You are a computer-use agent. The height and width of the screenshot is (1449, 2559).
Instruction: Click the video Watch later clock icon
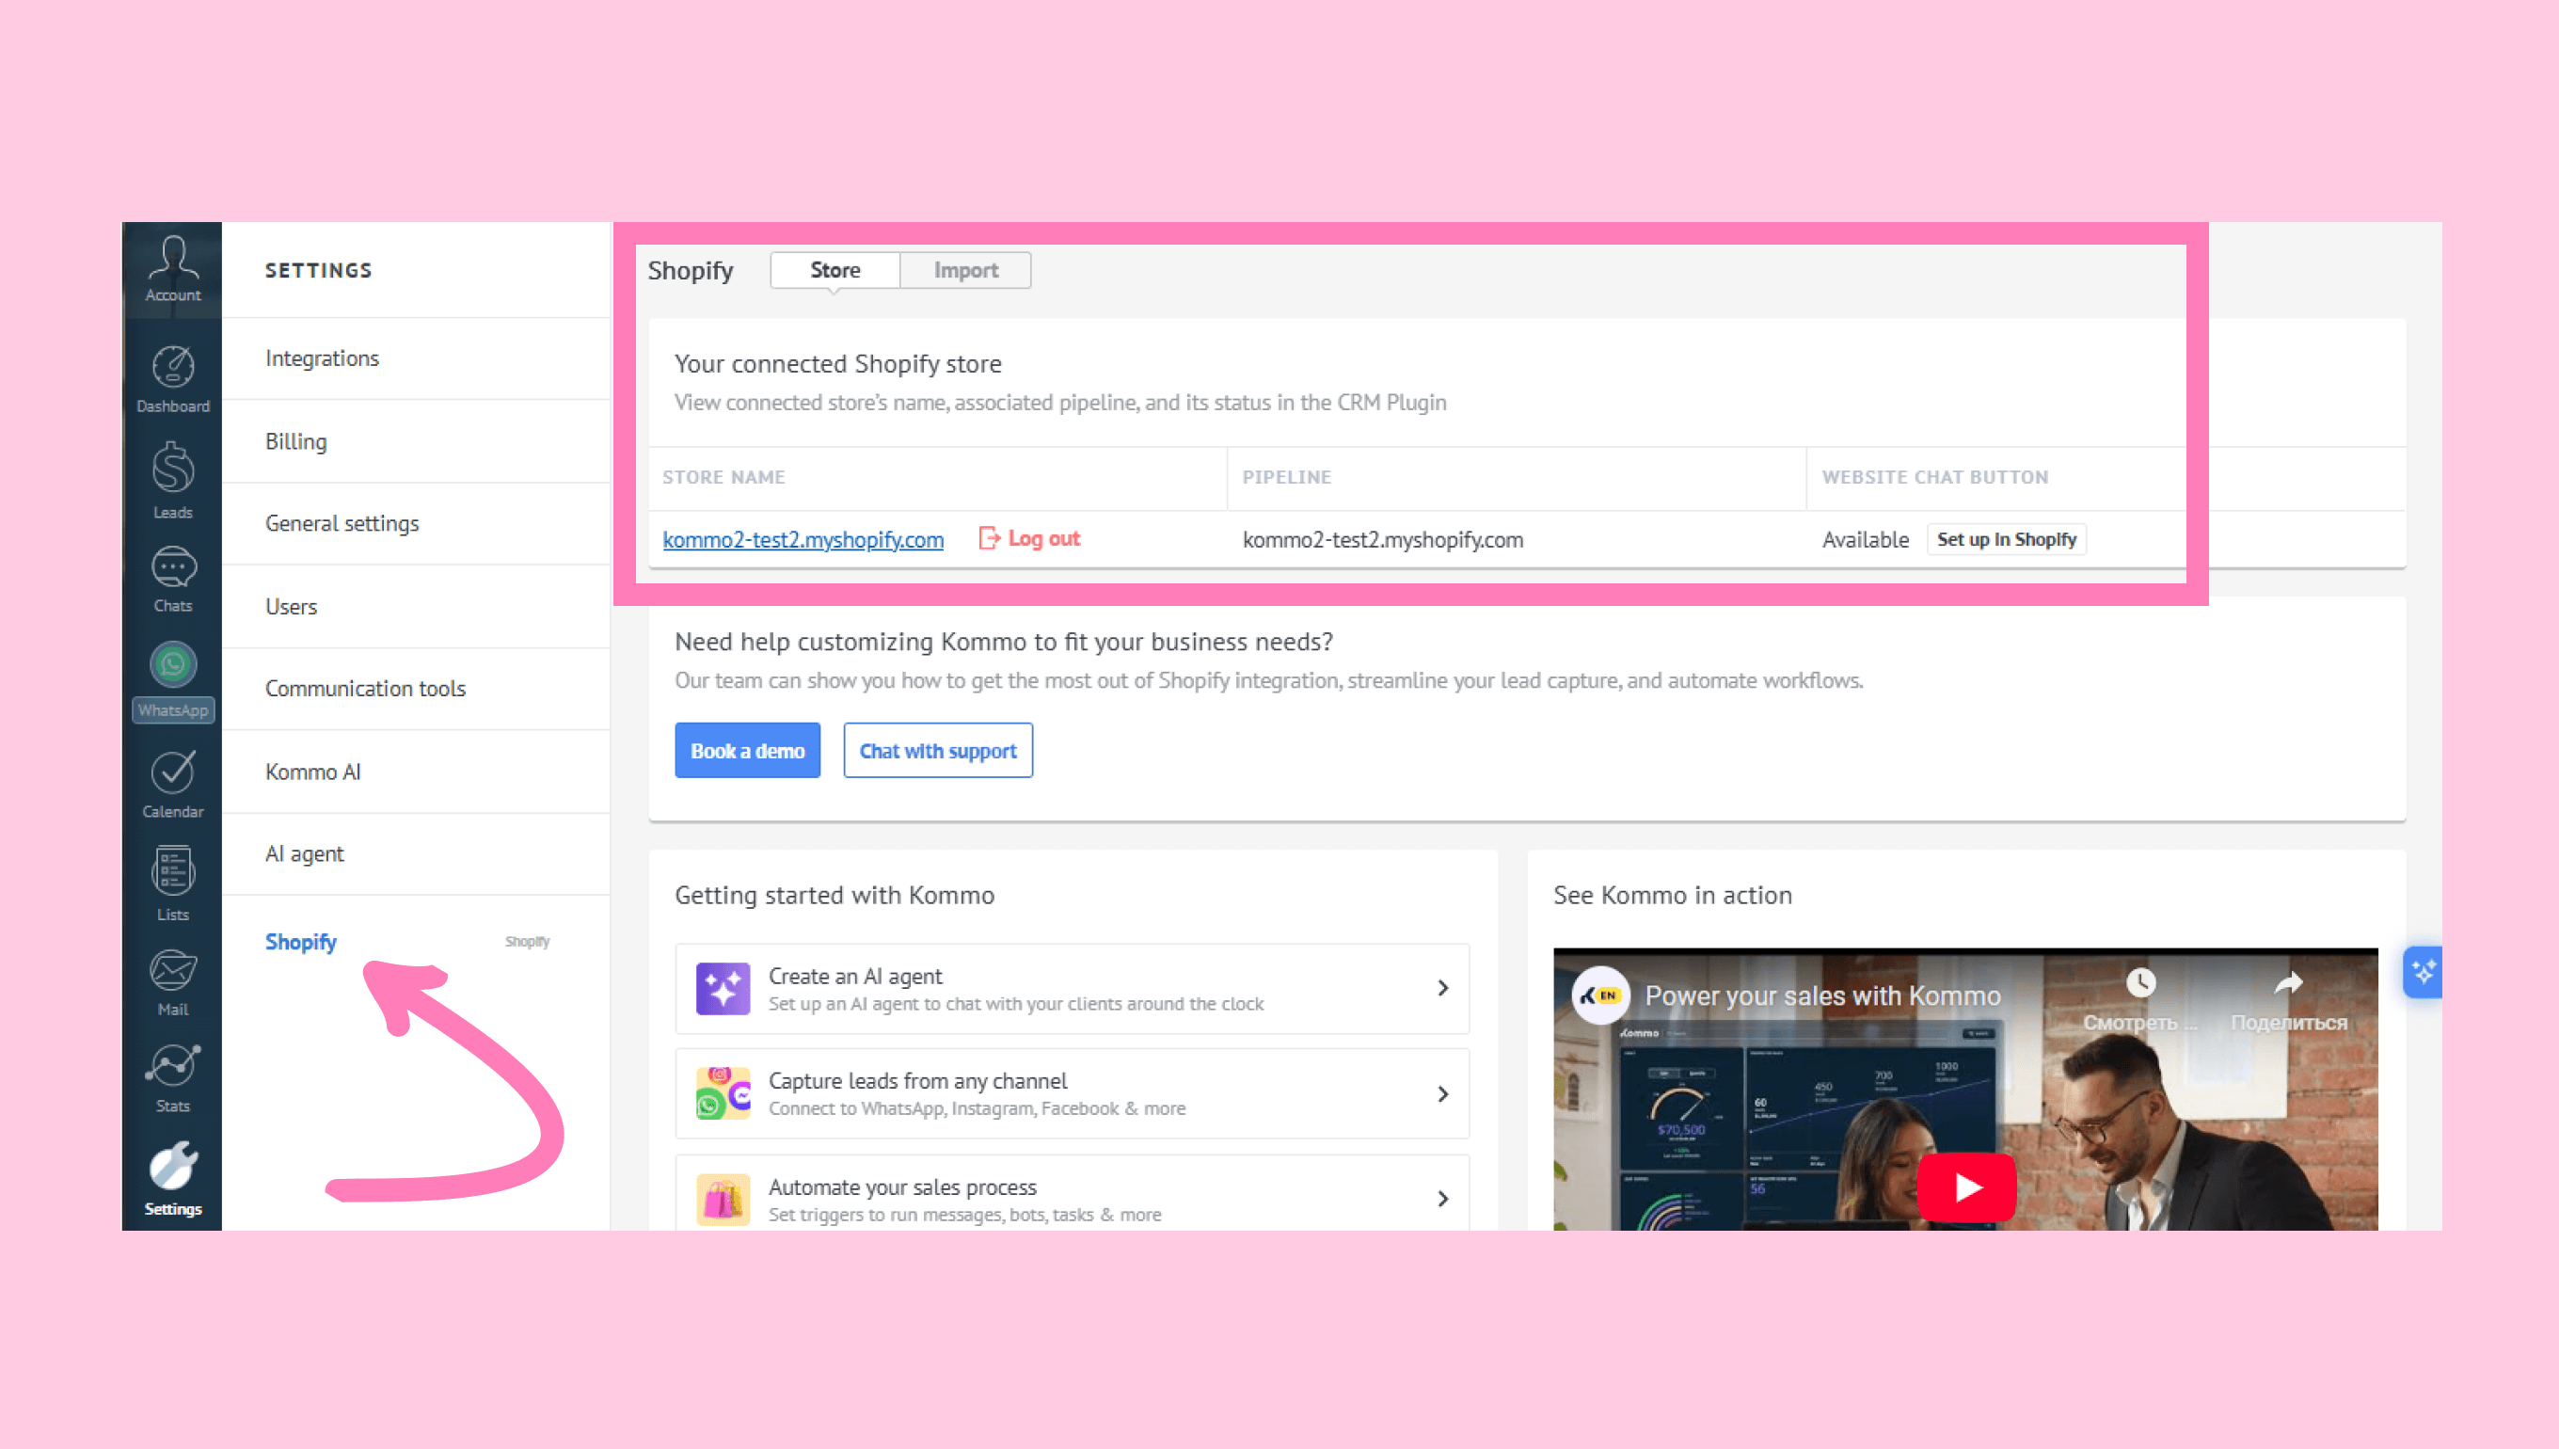2141,983
